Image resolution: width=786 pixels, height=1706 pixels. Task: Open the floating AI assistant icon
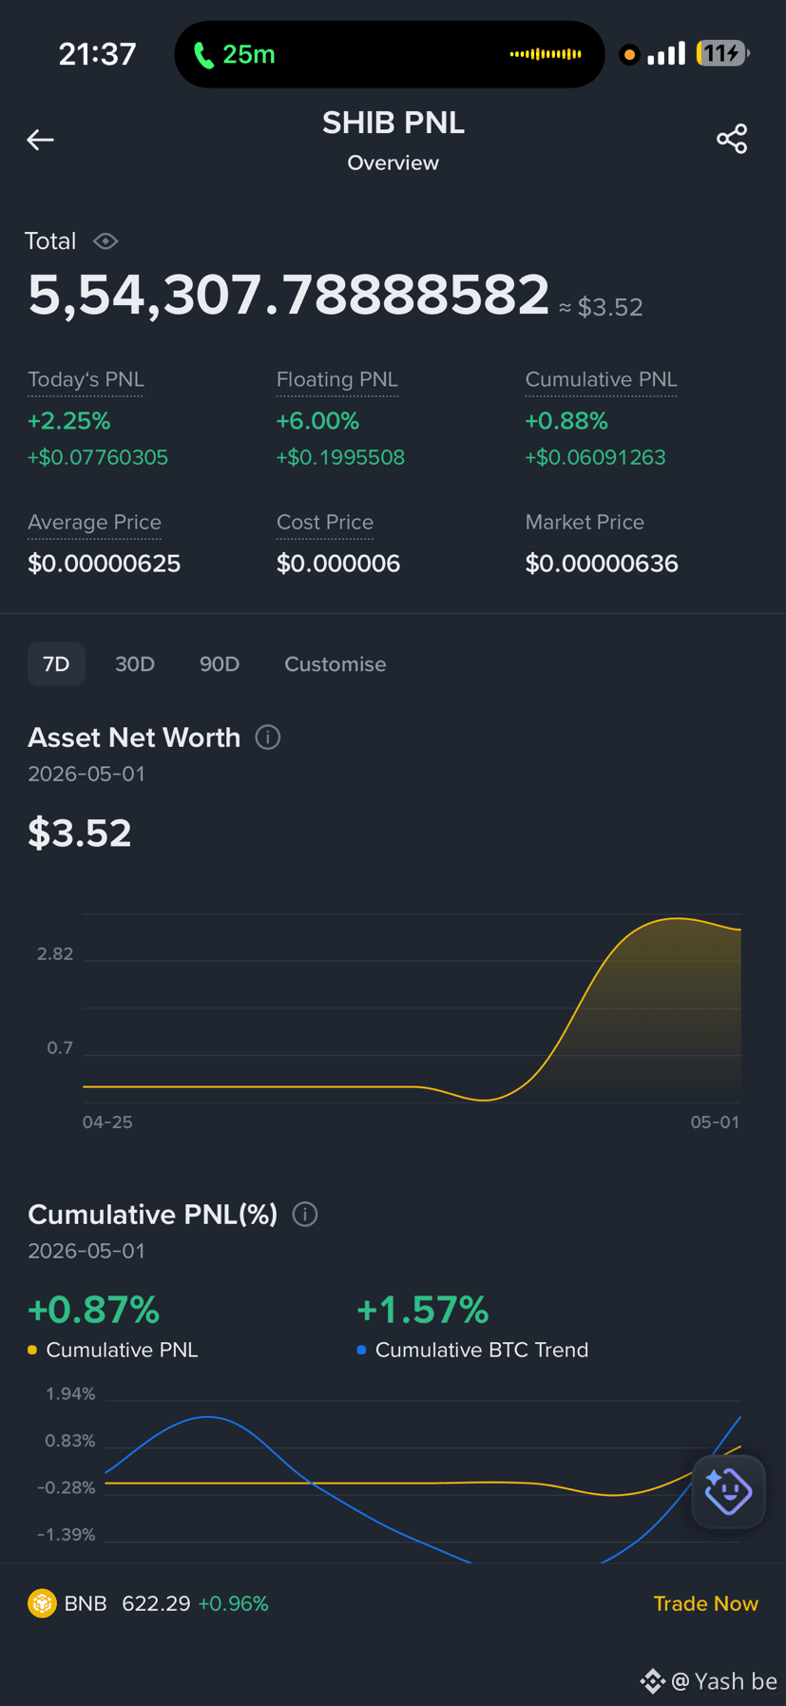[x=729, y=1491]
